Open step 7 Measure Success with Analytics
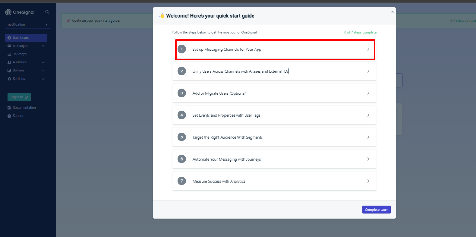 click(274, 181)
